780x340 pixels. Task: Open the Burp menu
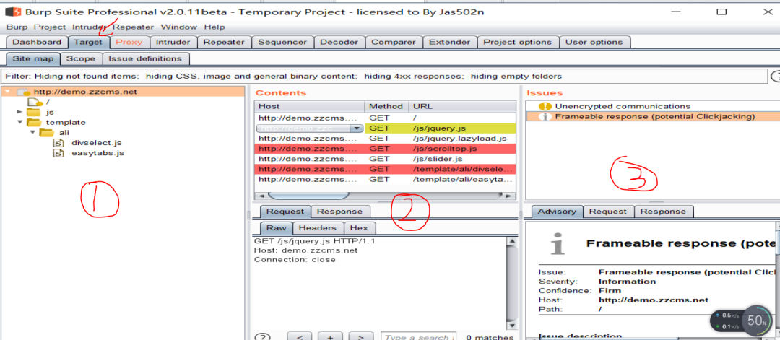pyautogui.click(x=17, y=27)
